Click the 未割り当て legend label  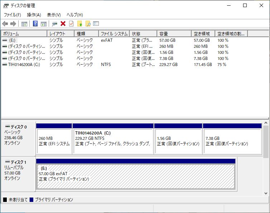click(x=18, y=200)
